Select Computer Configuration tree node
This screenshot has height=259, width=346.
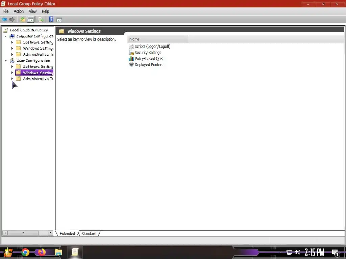[35, 36]
